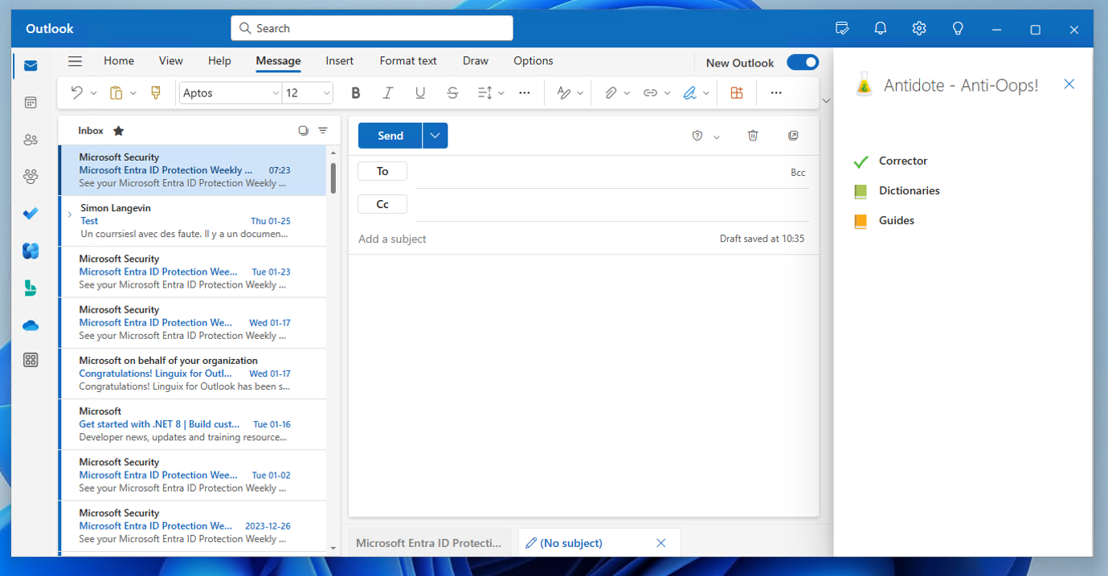Toggle the navigation pane hamburger menu

coord(75,61)
